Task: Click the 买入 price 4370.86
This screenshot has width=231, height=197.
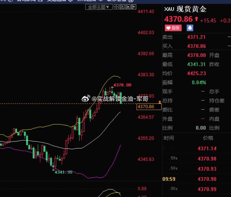Action: coord(196,46)
